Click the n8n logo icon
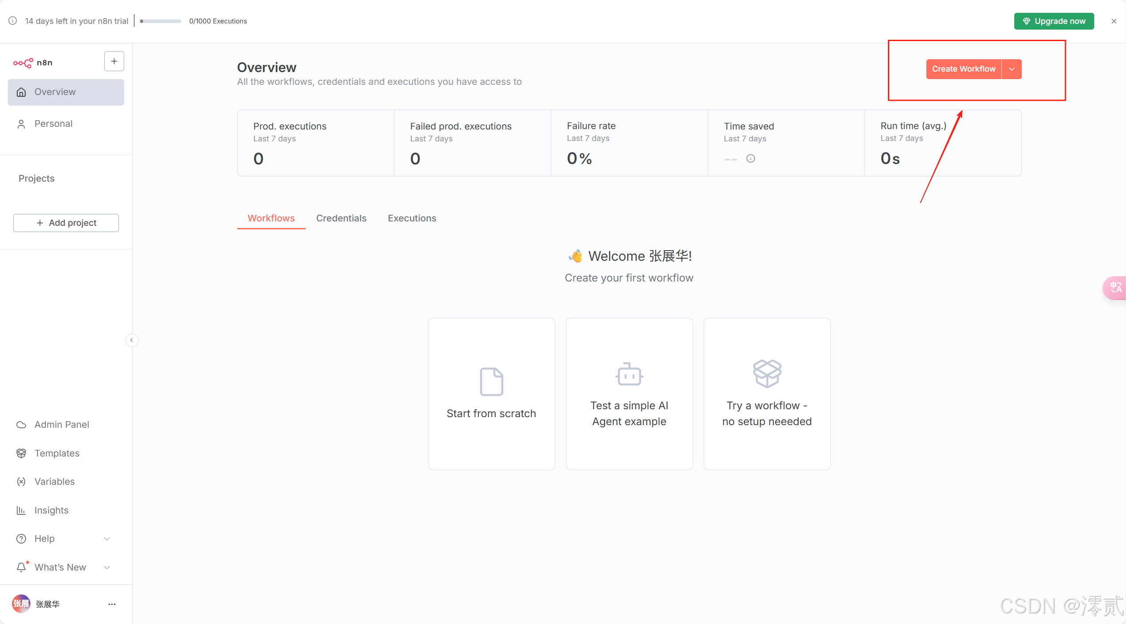The image size is (1126, 624). 23,63
